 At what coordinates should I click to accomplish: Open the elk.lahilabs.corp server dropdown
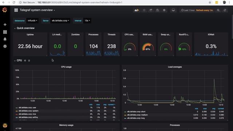click(60, 21)
